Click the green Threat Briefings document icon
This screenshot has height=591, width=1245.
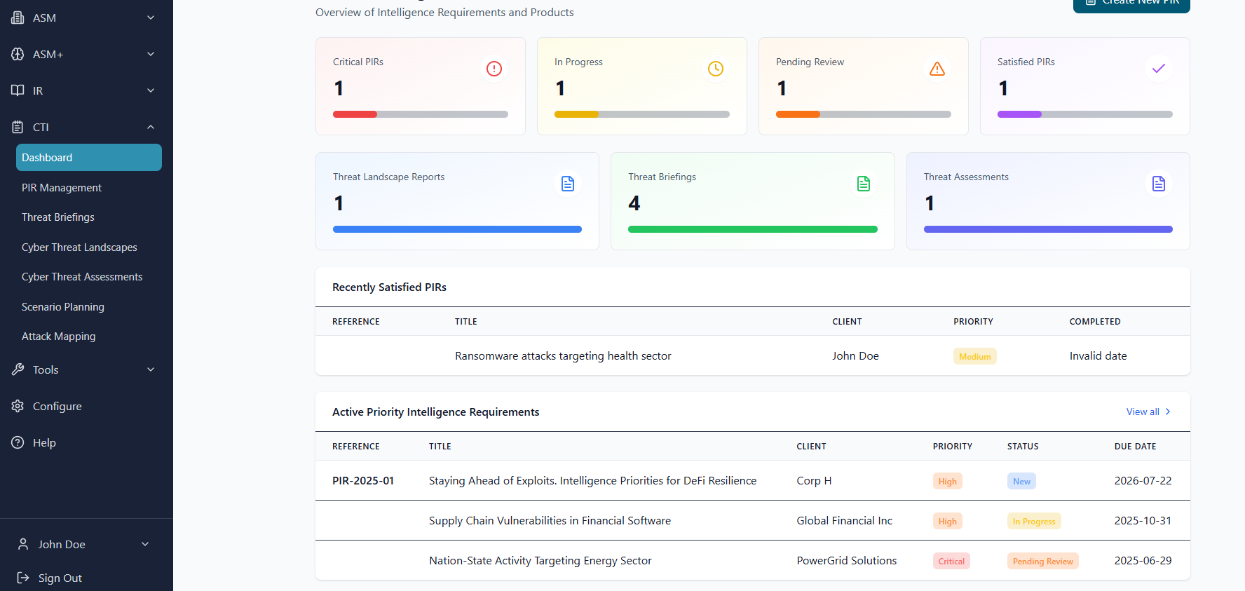(863, 184)
